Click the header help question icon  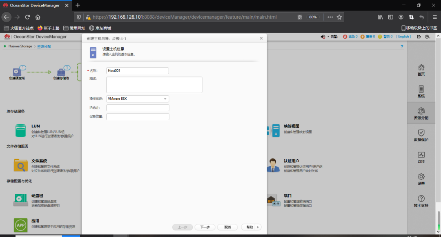coord(427,37)
